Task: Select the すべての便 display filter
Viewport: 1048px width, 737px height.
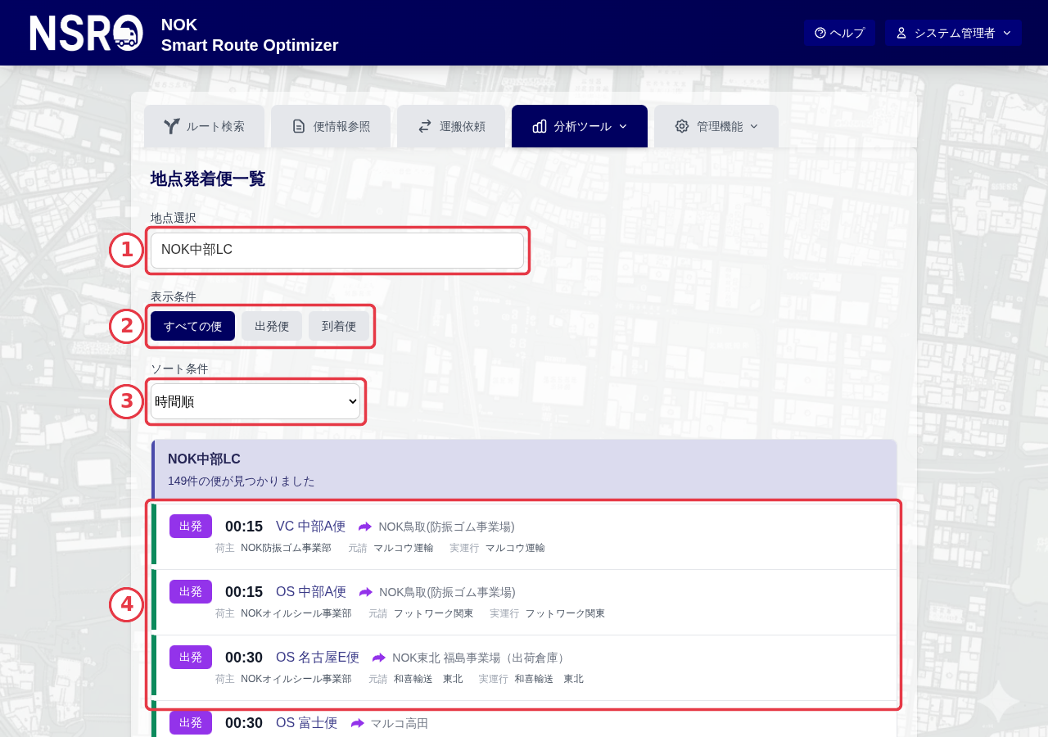Action: [192, 326]
